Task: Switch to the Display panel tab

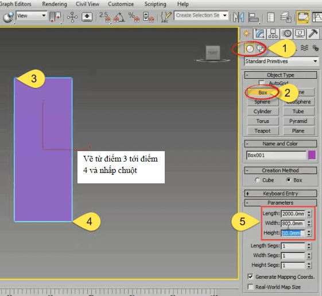Action: tap(300, 33)
